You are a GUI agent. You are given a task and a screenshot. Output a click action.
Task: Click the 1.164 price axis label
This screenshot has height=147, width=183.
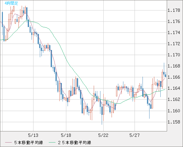click(174, 88)
